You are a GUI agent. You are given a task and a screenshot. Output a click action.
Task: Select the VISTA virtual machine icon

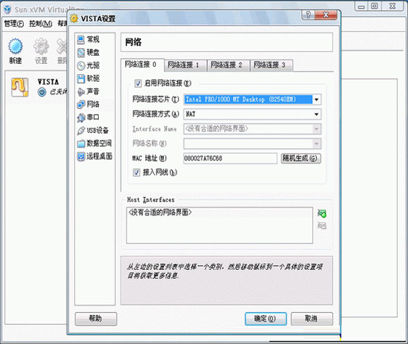pos(20,88)
